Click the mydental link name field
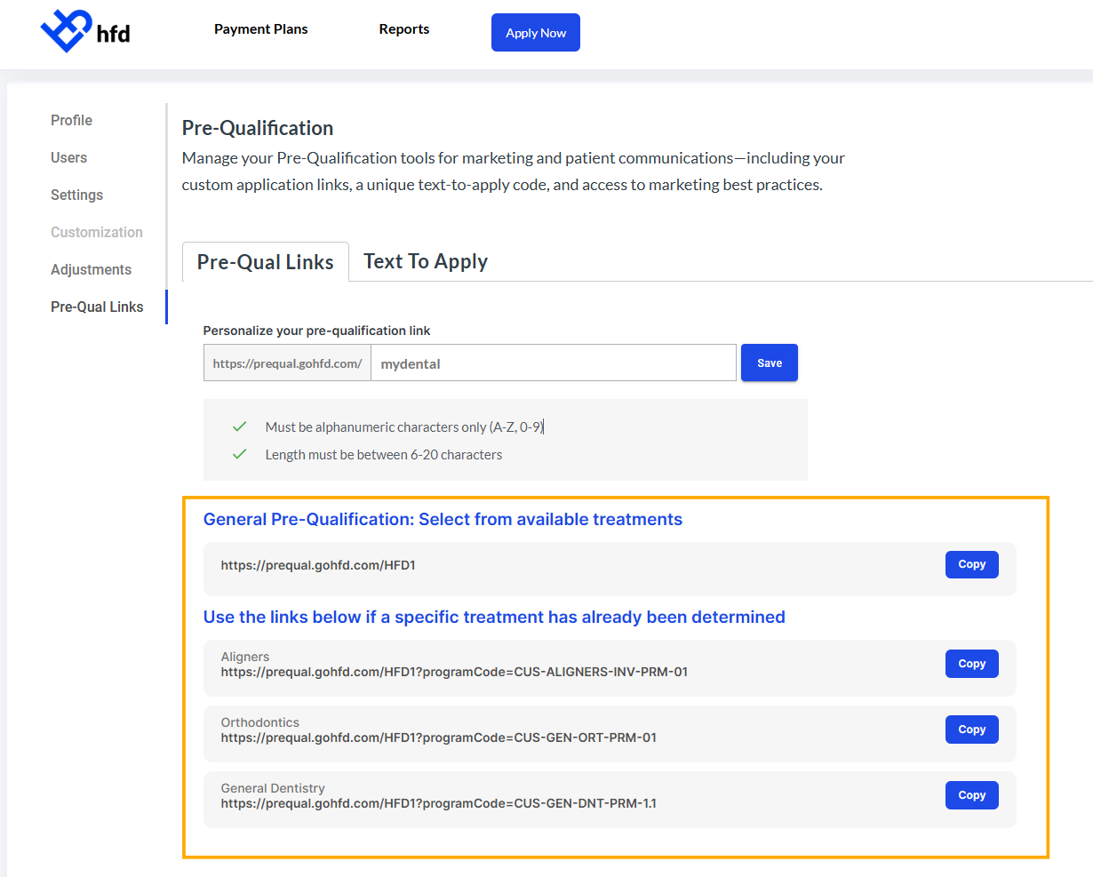 554,363
